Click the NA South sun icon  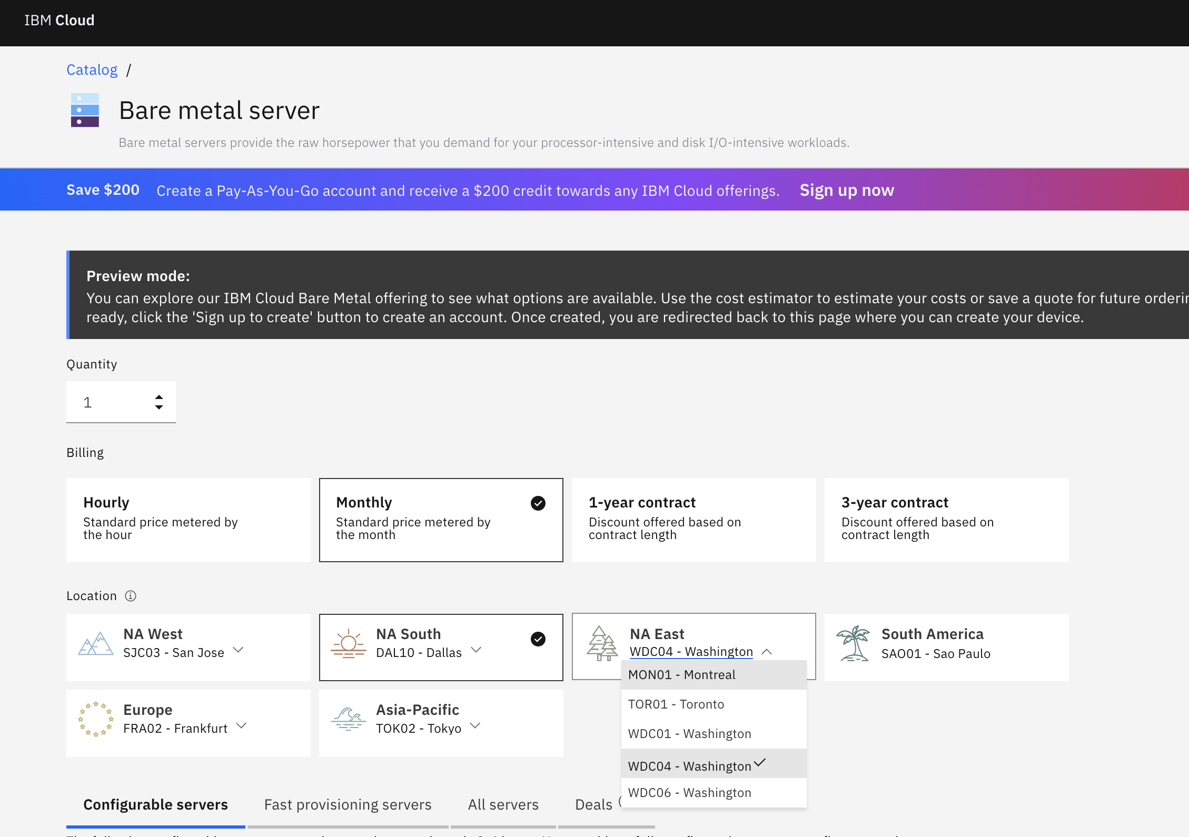coord(348,643)
